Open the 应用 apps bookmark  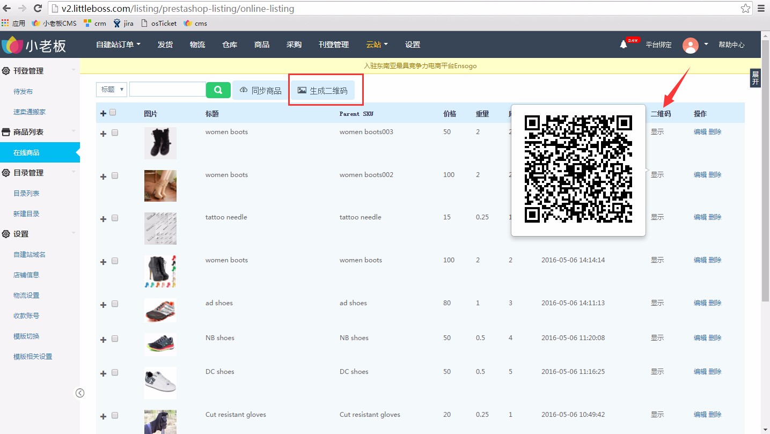[x=13, y=23]
